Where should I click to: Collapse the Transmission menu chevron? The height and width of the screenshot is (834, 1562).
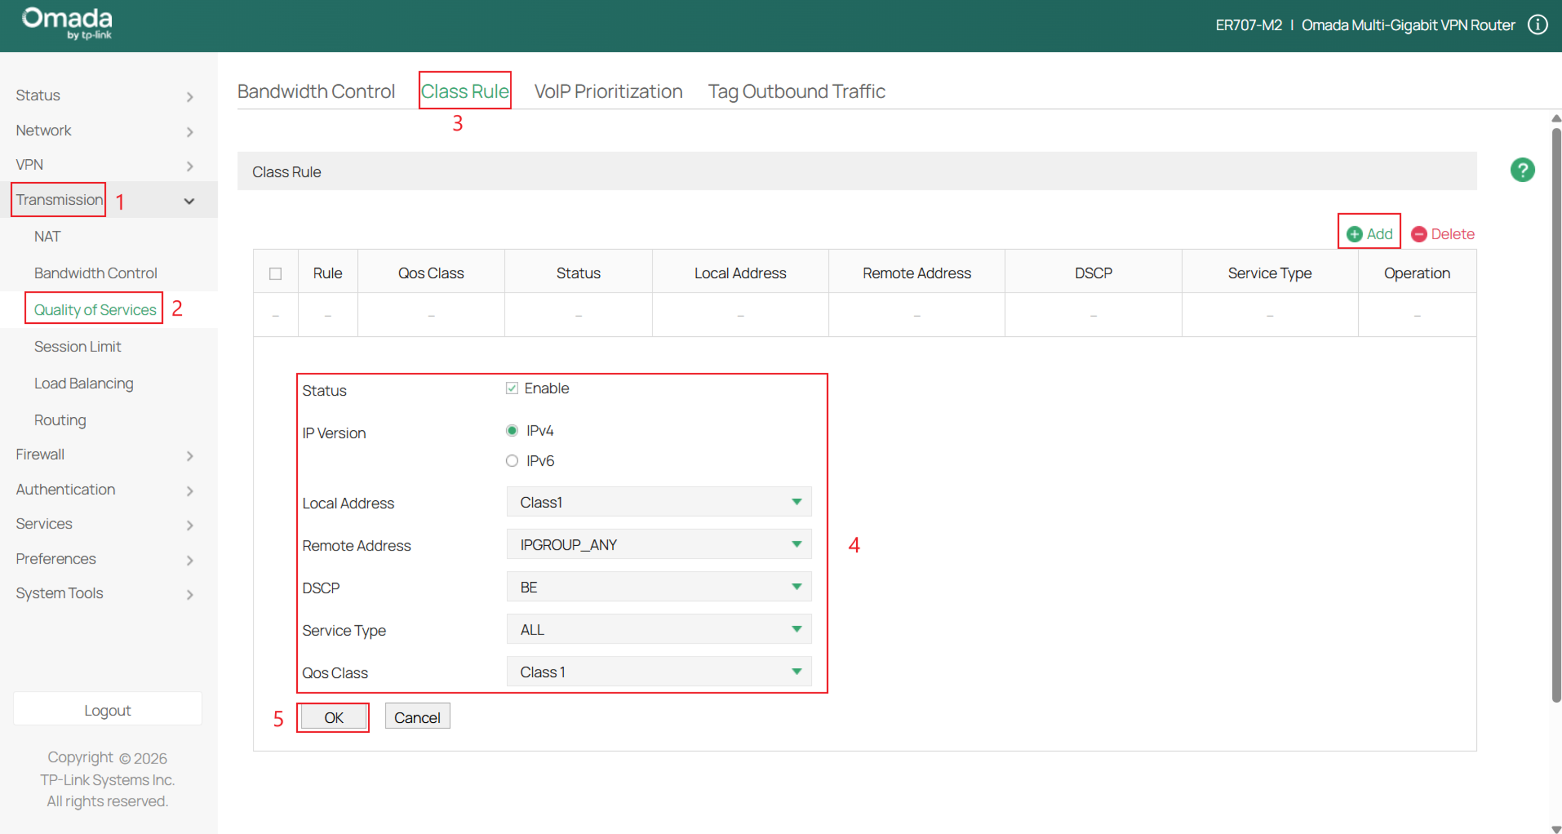point(189,201)
